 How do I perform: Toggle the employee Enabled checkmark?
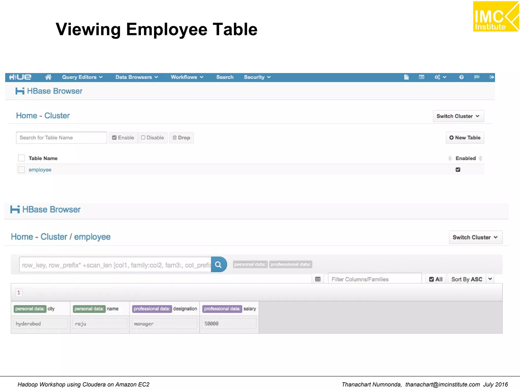[x=458, y=170]
